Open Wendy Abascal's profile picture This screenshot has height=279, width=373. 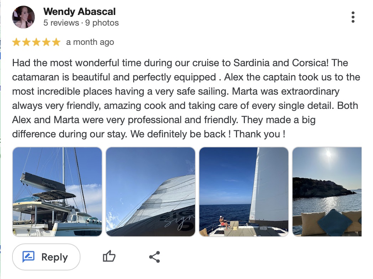(23, 17)
